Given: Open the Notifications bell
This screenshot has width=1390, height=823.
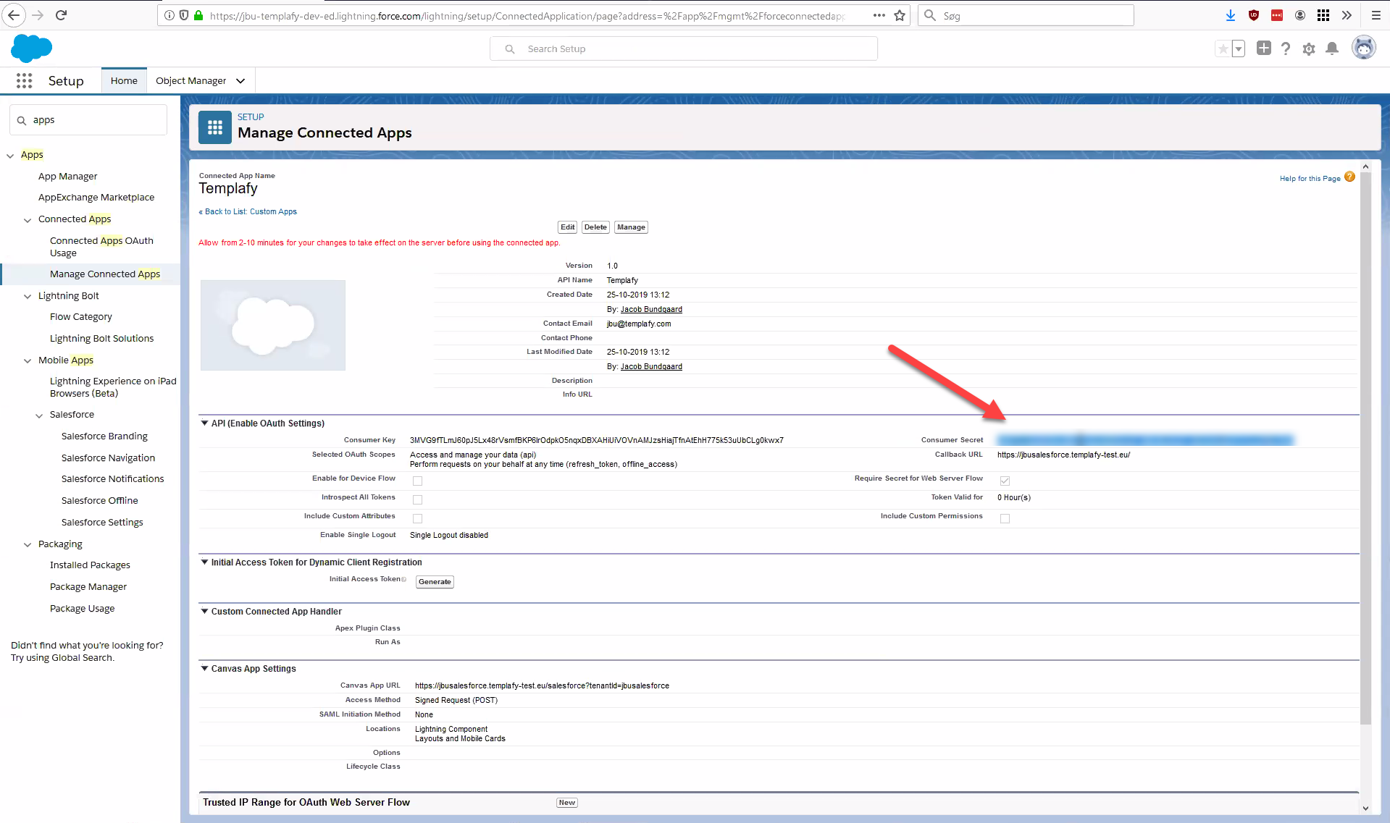Looking at the screenshot, I should pyautogui.click(x=1332, y=48).
